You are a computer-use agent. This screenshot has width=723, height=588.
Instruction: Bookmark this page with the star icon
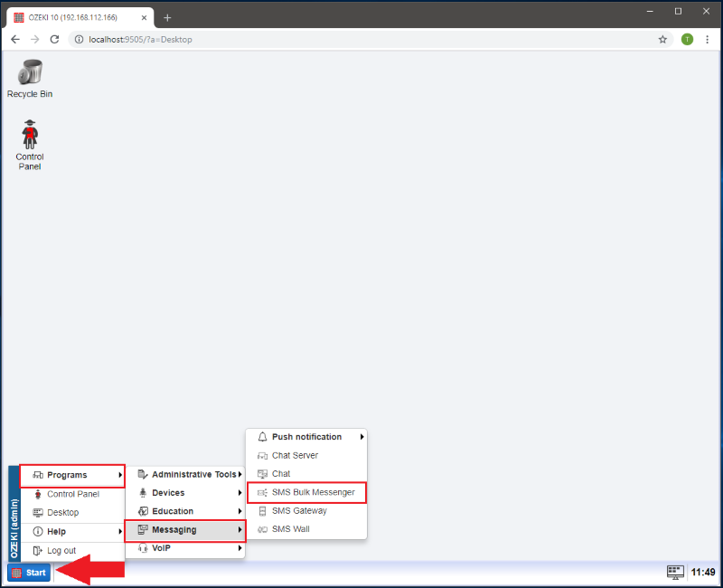[x=662, y=40]
